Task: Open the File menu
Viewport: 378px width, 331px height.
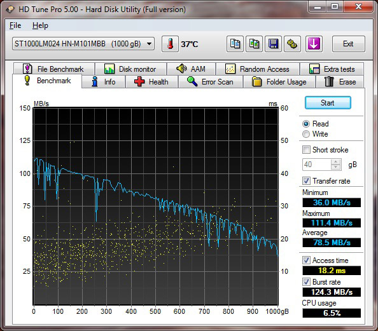Action: [15, 25]
